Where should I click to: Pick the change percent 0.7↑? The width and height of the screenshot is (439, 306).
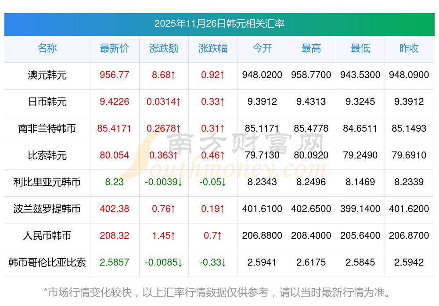pos(213,235)
